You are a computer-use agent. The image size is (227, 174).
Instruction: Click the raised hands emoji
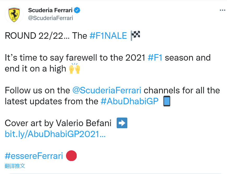[x=74, y=69]
